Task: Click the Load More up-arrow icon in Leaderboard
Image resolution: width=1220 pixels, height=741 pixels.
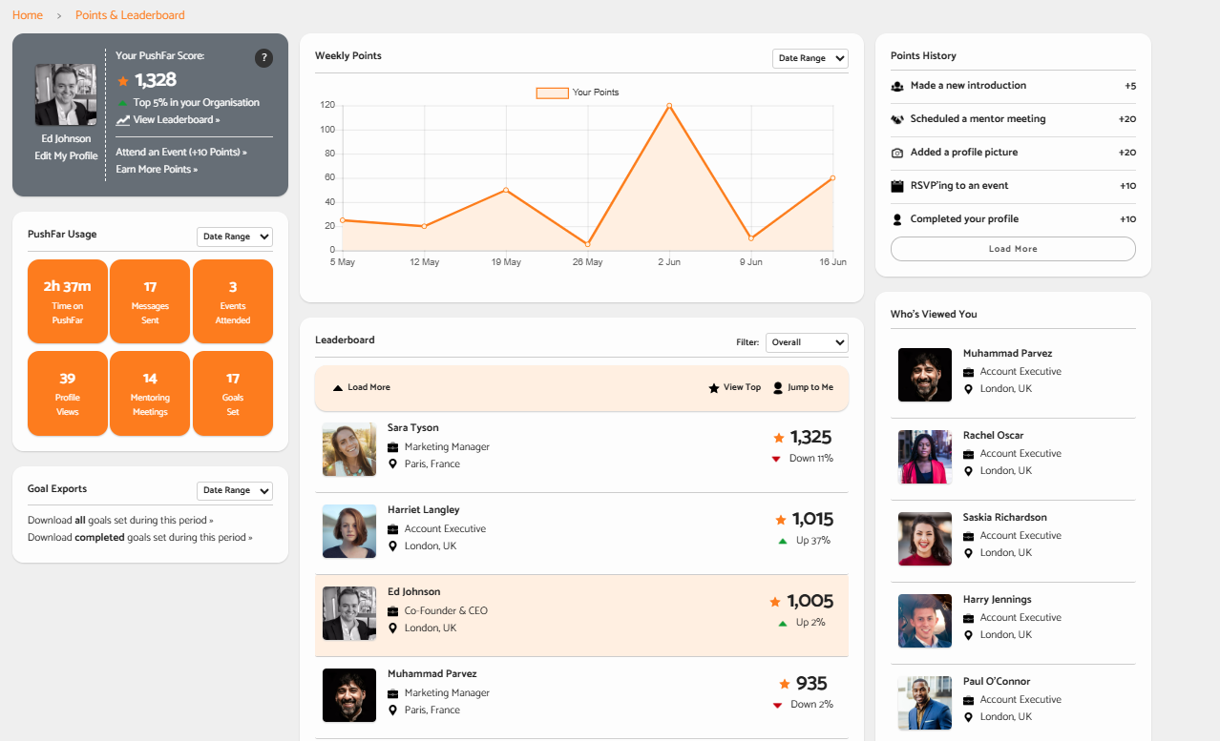Action: [x=338, y=388]
